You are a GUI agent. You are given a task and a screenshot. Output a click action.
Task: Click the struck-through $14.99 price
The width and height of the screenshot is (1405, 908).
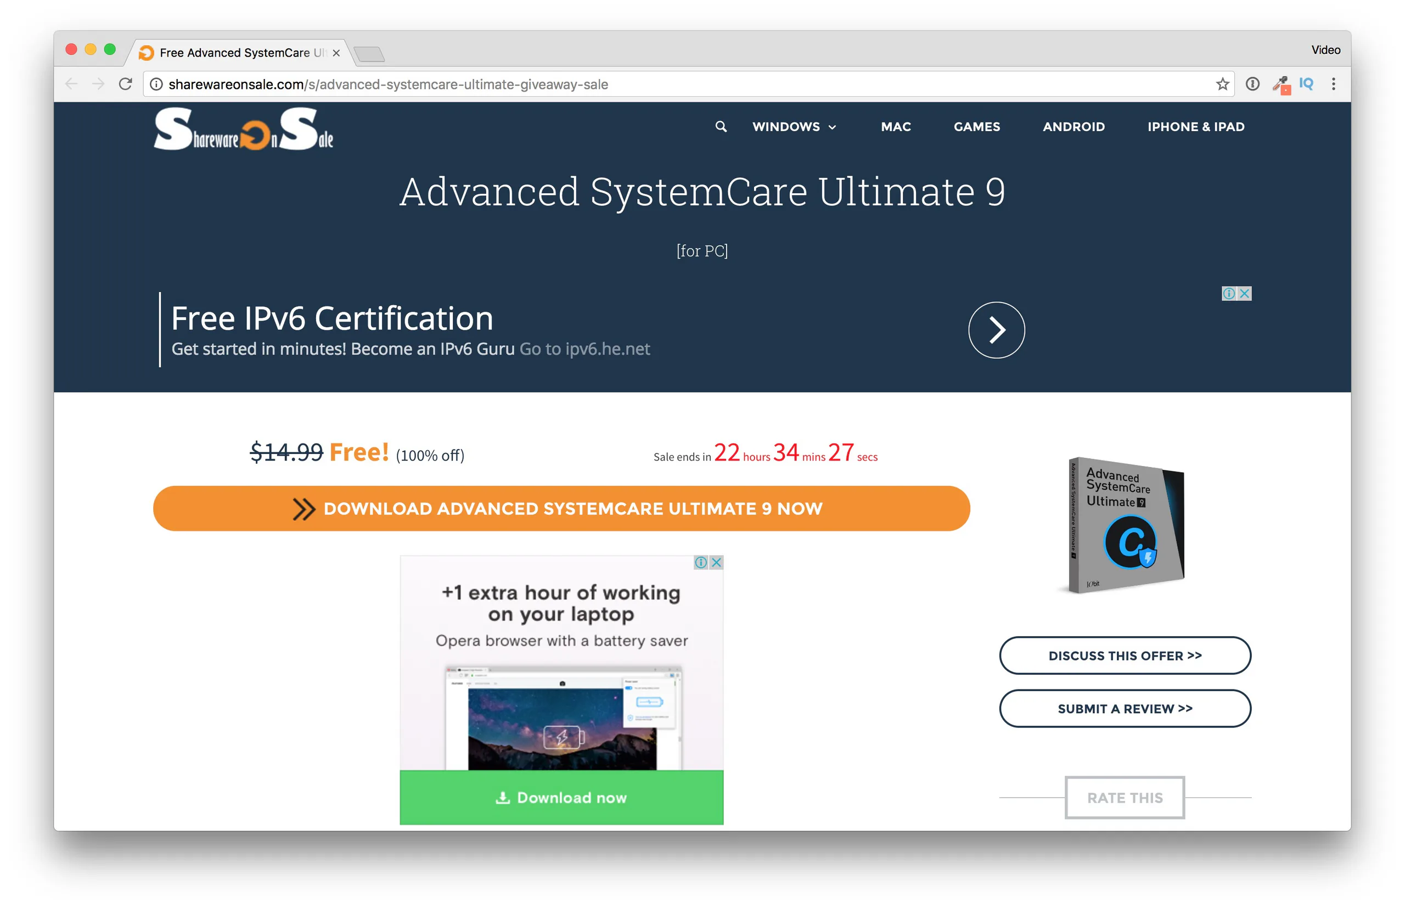tap(286, 452)
